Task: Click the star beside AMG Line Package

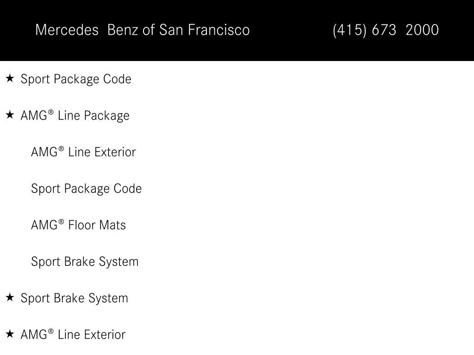Action: (x=10, y=115)
